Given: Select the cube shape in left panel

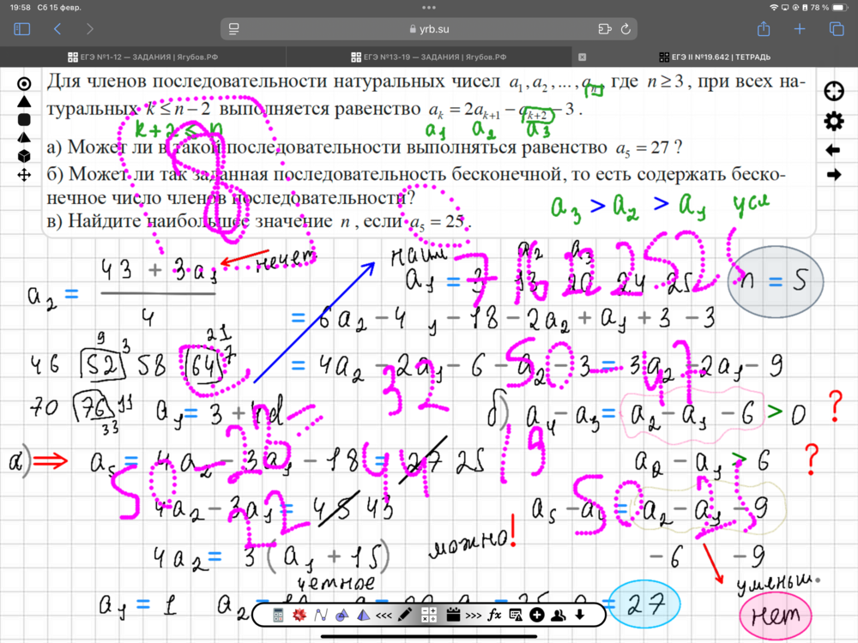Looking at the screenshot, I should 24,155.
